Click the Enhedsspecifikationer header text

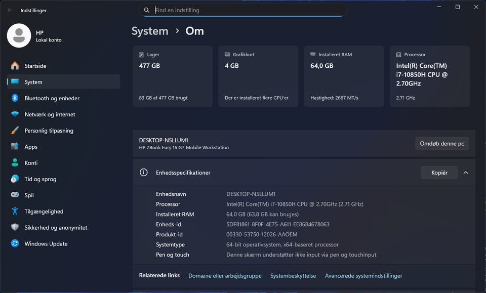pyautogui.click(x=183, y=173)
